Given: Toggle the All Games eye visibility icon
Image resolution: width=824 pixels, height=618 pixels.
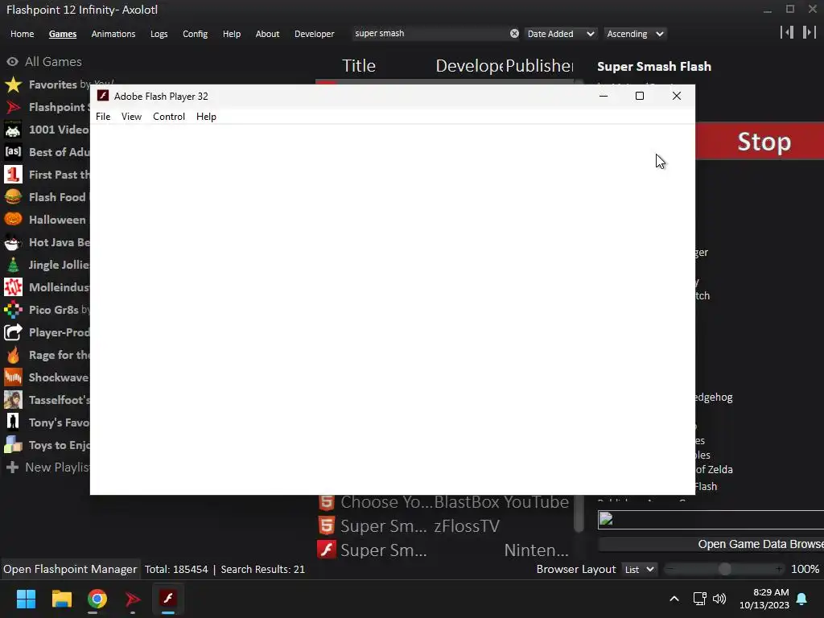Looking at the screenshot, I should coord(13,61).
